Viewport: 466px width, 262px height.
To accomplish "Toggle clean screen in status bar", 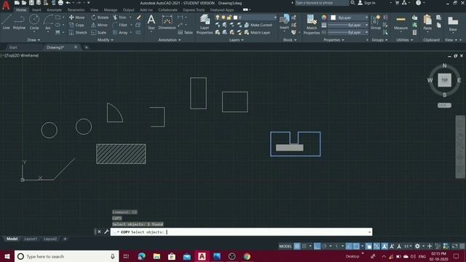I will [x=454, y=246].
